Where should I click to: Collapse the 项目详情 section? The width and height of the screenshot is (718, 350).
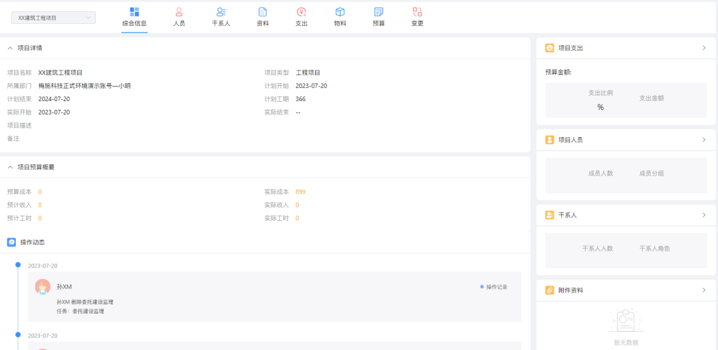coord(10,48)
